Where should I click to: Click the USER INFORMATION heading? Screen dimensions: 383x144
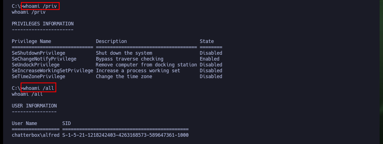click(34, 106)
